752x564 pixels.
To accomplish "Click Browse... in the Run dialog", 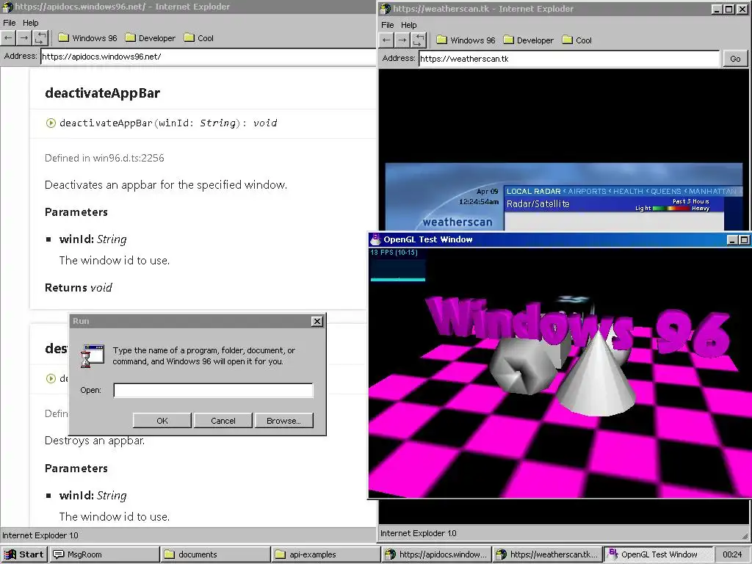I will coord(284,421).
